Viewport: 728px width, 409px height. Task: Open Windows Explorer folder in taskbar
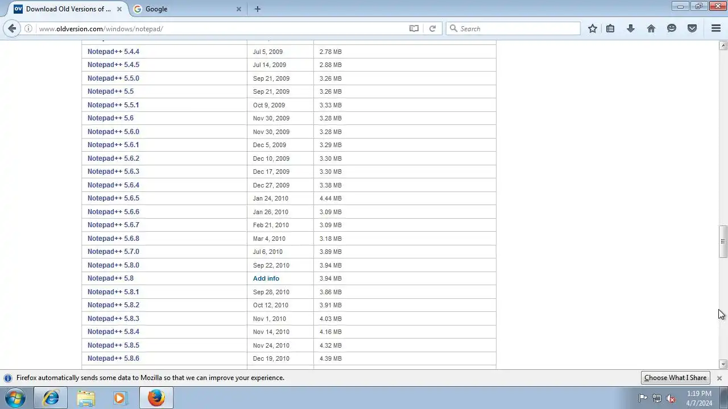tap(86, 398)
